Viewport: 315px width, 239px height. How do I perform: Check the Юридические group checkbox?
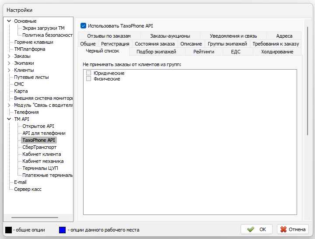88,73
